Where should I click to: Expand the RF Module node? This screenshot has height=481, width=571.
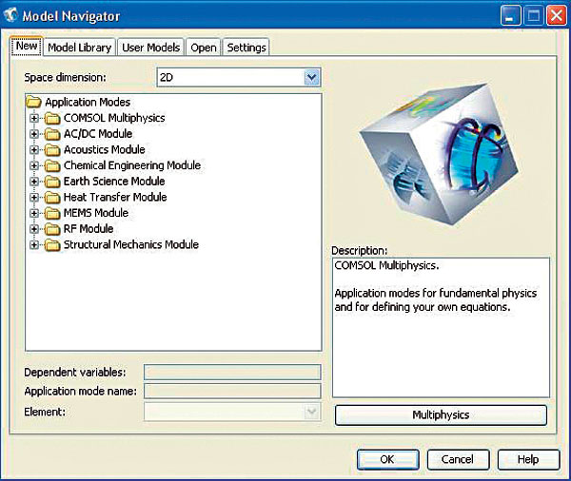(x=34, y=229)
